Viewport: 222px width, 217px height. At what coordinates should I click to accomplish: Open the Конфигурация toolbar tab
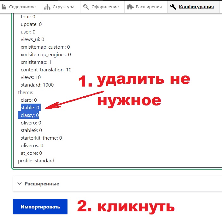[x=193, y=7]
